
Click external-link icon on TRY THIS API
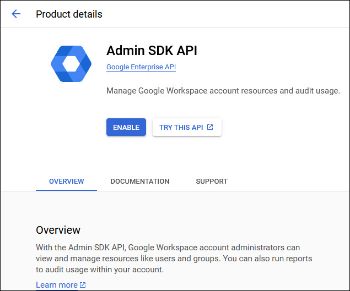pos(210,127)
